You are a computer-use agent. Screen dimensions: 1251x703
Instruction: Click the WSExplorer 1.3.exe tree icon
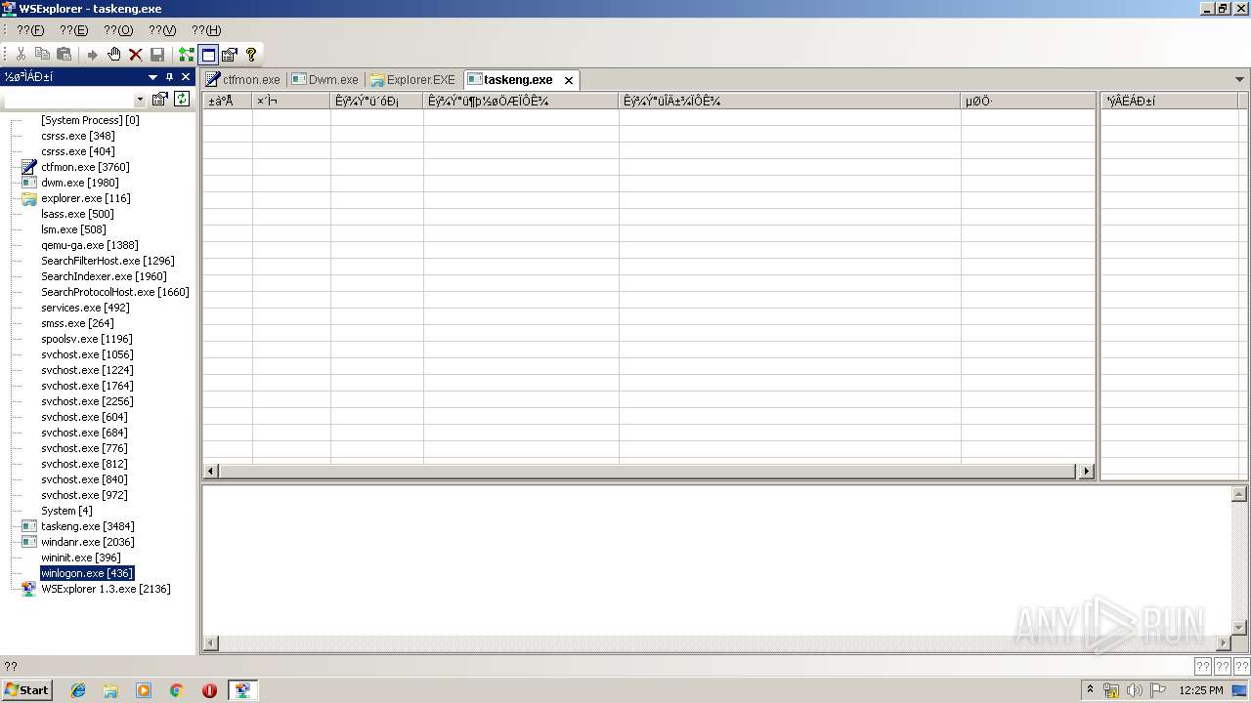point(29,589)
